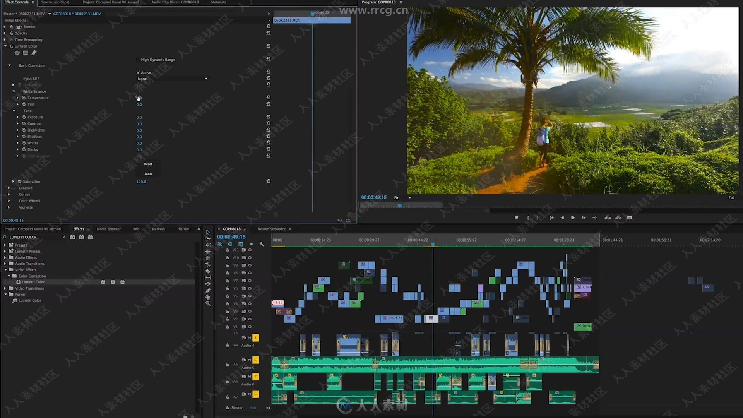Toggle the Active checkbox
Viewport: 743px width, 418px height.
tap(138, 72)
